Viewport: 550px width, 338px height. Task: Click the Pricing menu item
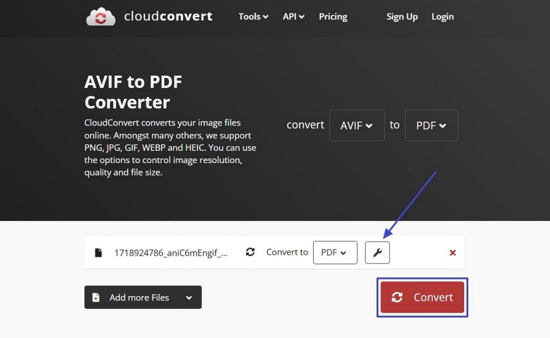point(332,17)
